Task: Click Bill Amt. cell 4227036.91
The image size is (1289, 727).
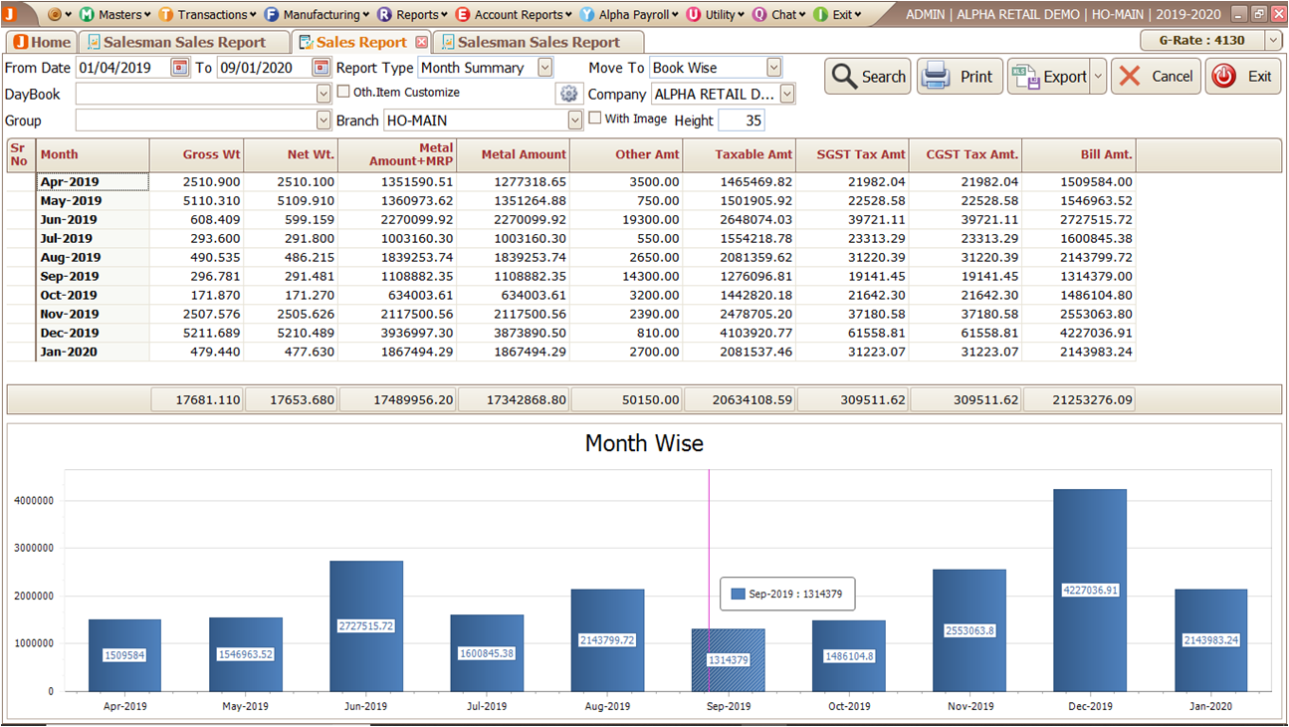Action: [1079, 333]
